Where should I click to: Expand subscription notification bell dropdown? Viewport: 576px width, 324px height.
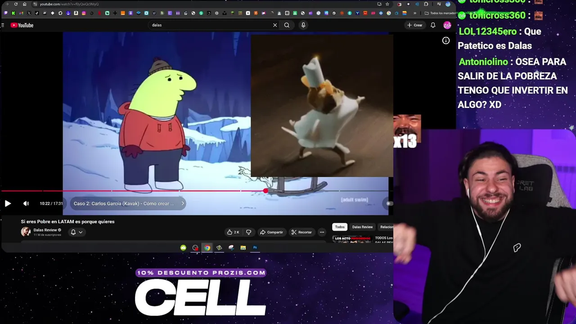[76, 232]
